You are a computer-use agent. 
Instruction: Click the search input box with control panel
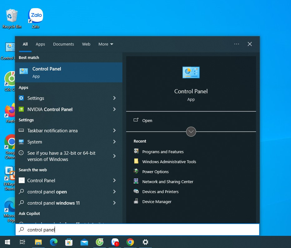click(137, 230)
